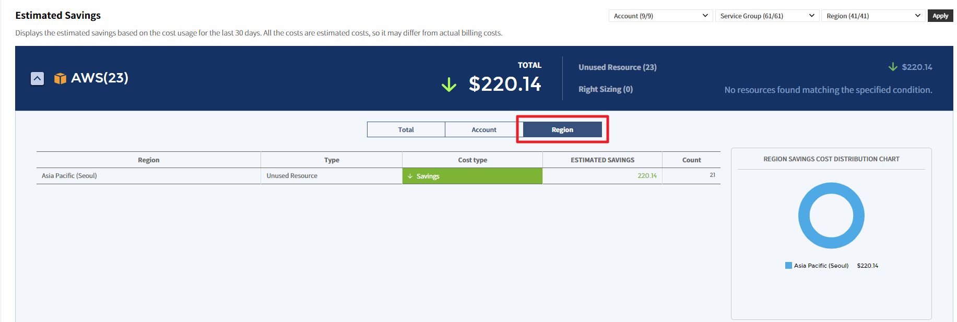Open the Service Group (61/61) dropdown
957x322 pixels.
[x=766, y=16]
